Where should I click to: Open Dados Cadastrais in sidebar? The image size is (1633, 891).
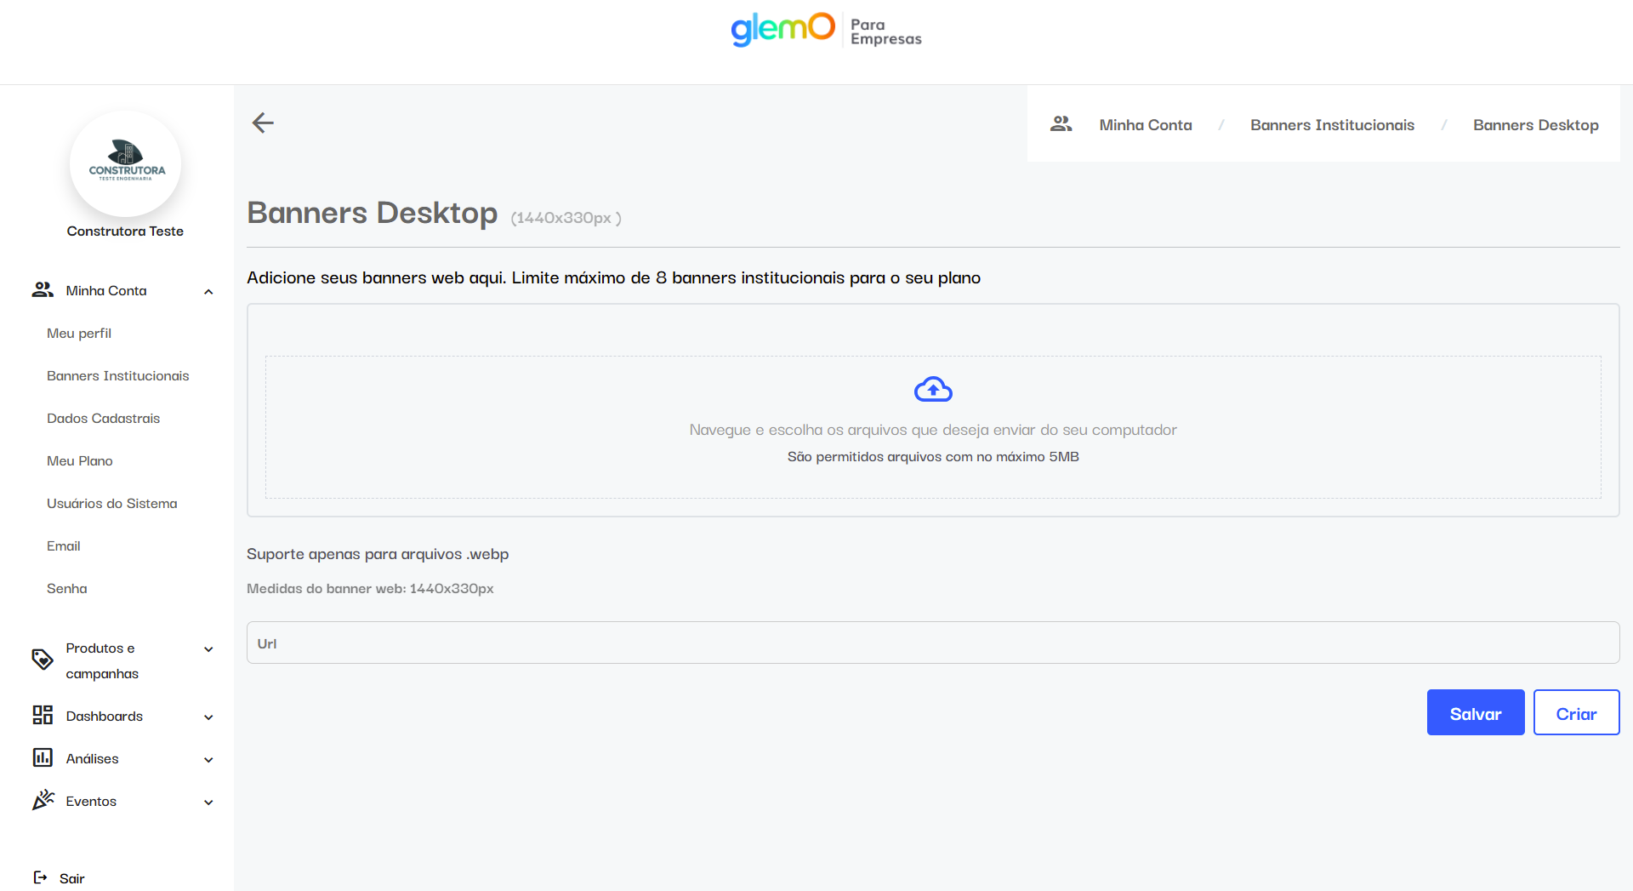104,419
